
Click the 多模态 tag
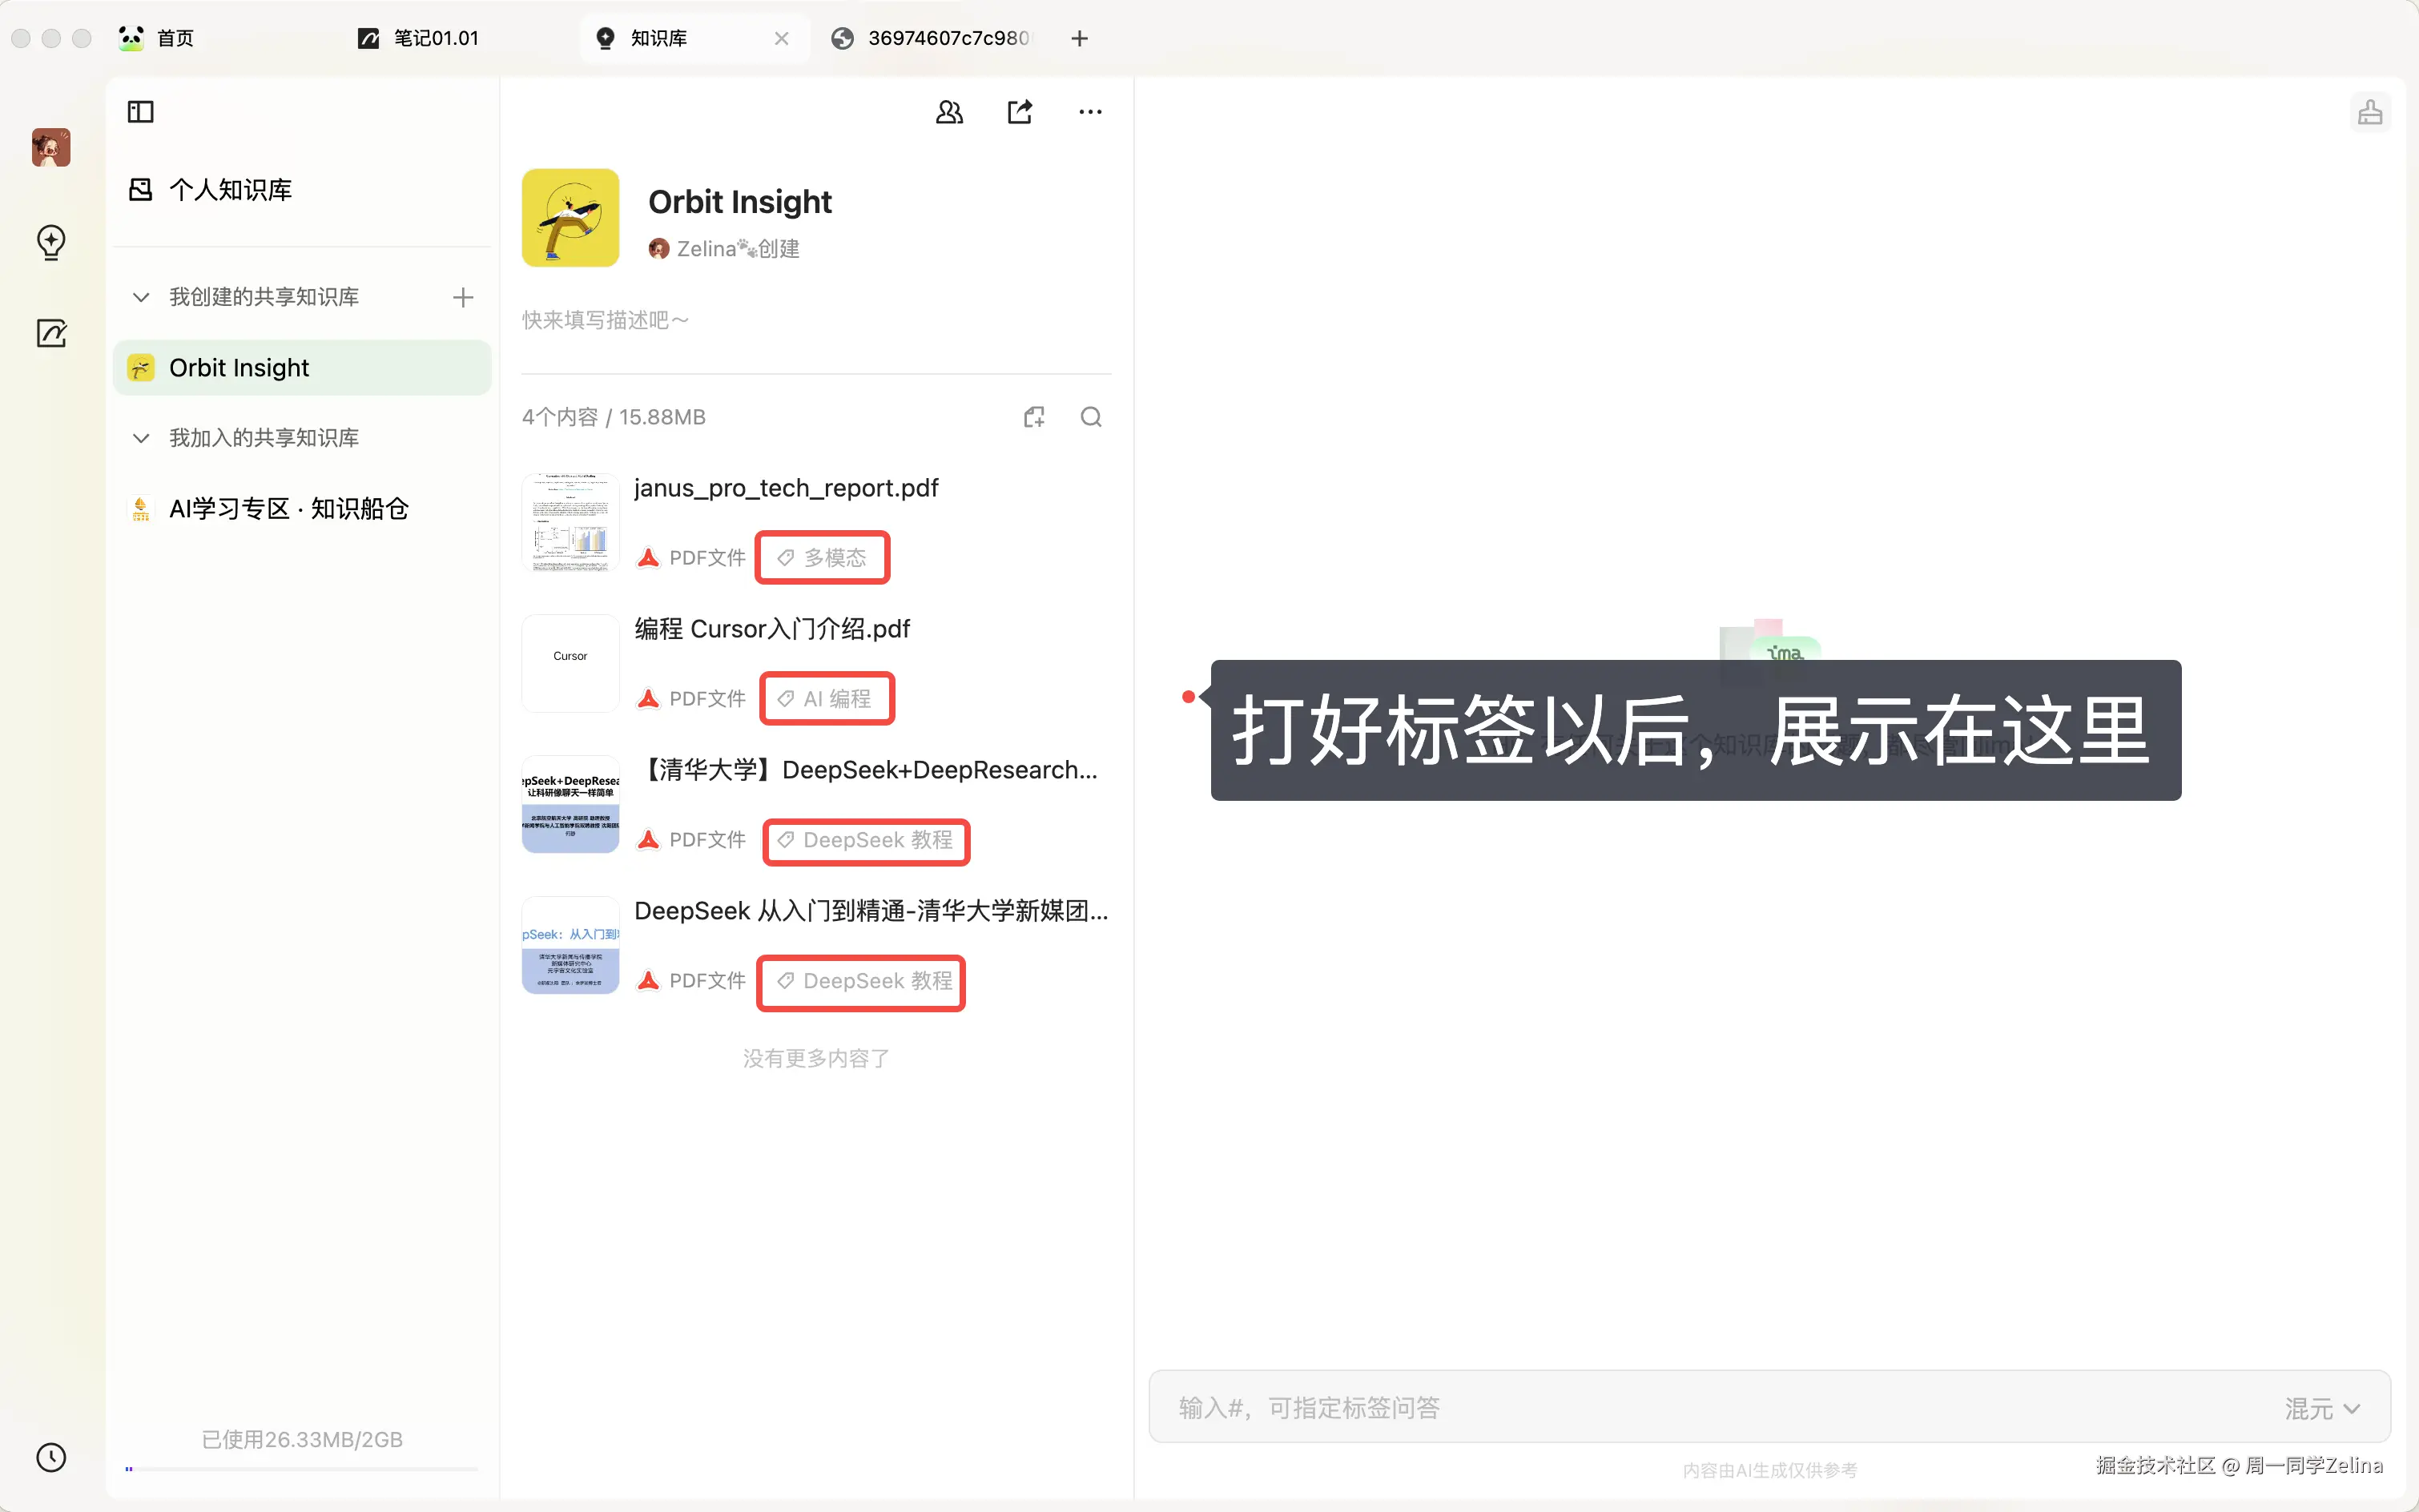click(822, 558)
